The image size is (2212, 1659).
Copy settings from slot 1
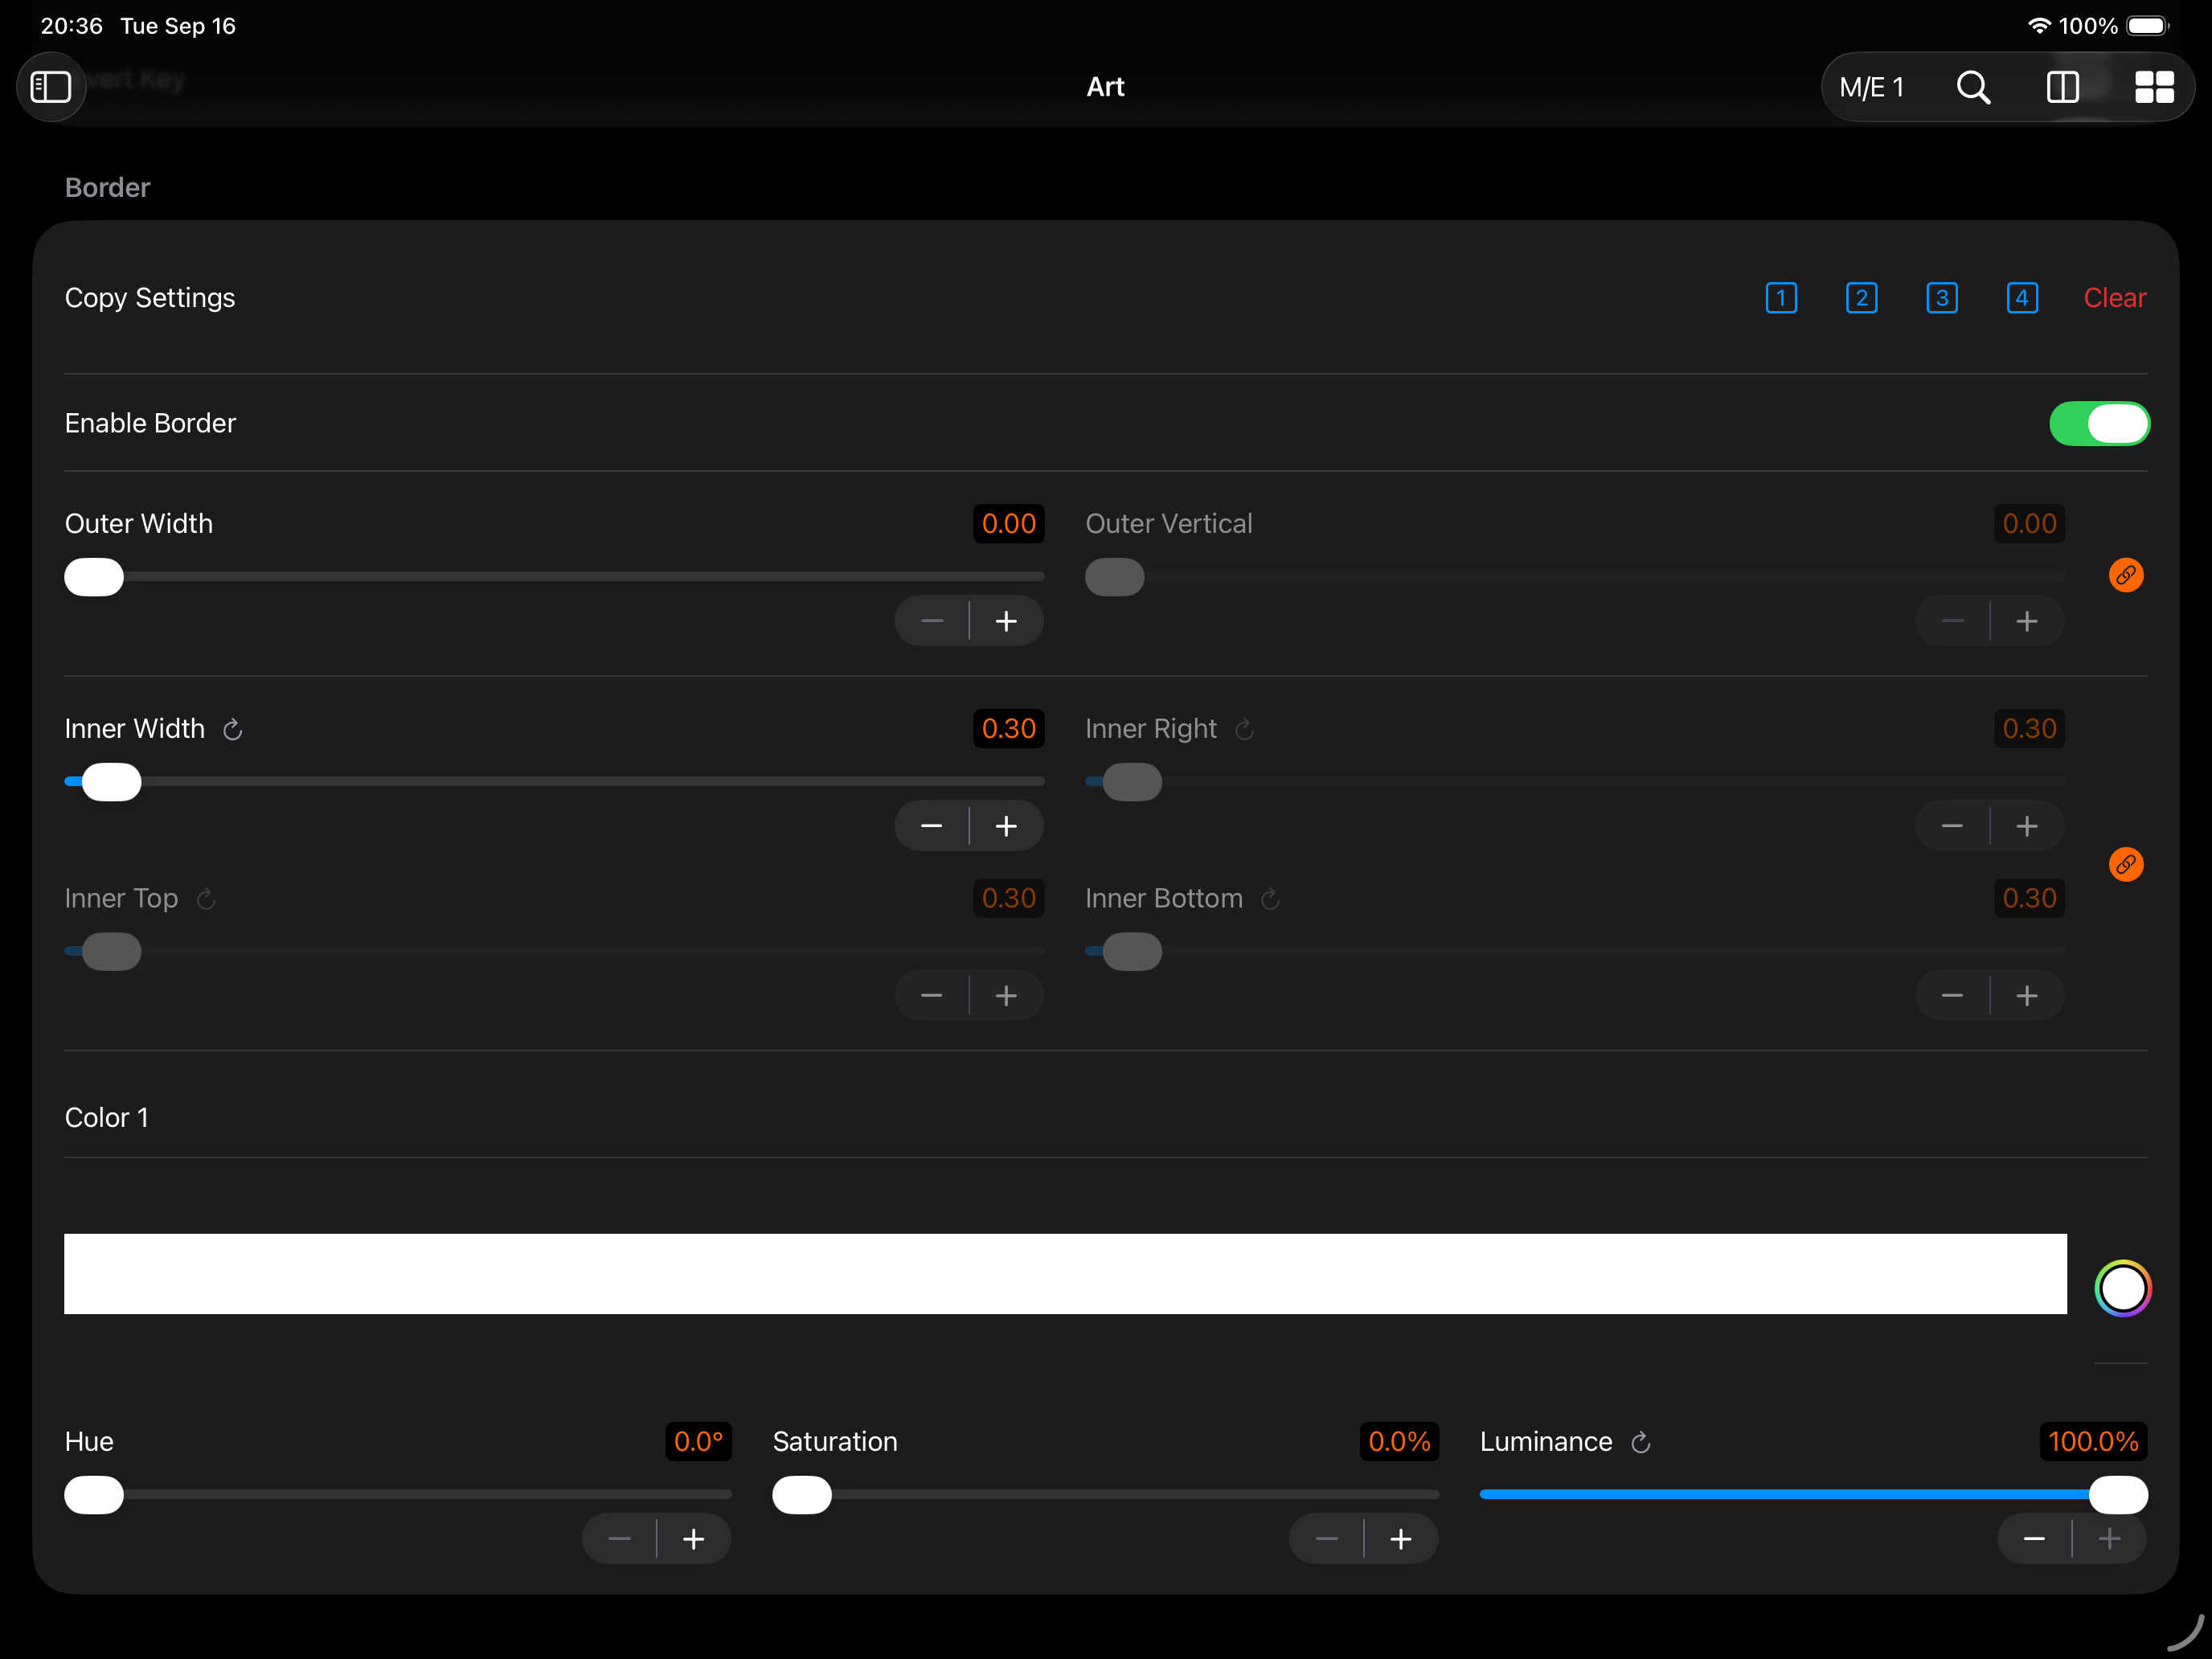point(1781,298)
